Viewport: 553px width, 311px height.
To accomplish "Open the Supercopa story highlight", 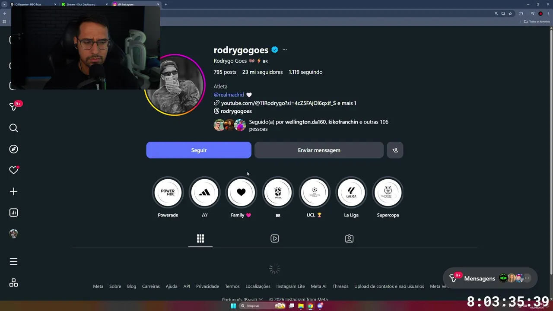I will (x=388, y=192).
